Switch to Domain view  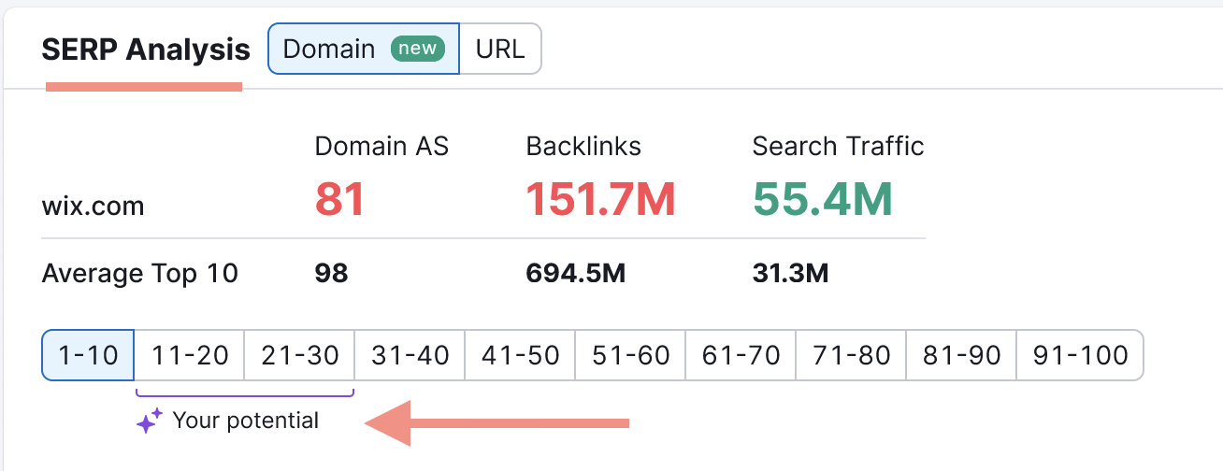(328, 49)
